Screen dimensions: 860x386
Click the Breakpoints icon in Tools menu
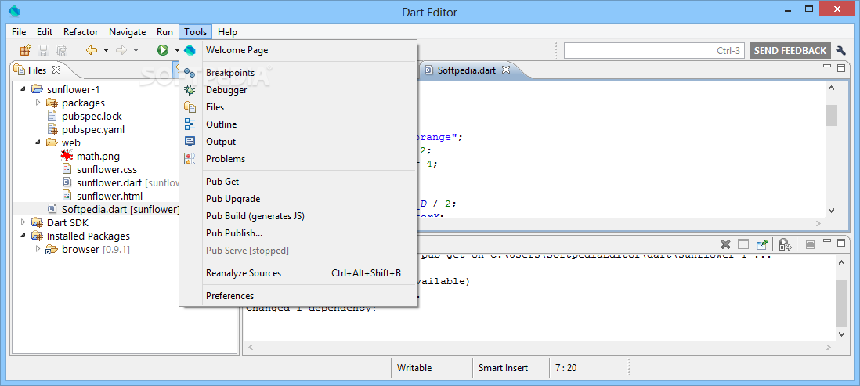pos(190,73)
